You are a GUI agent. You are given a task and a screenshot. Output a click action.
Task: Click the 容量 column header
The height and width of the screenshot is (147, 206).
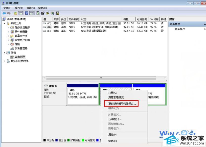coord(129,19)
